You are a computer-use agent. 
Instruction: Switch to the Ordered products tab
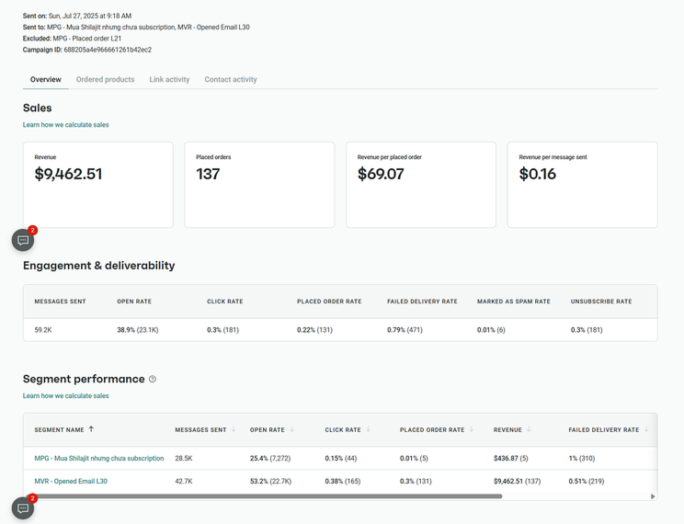(105, 80)
